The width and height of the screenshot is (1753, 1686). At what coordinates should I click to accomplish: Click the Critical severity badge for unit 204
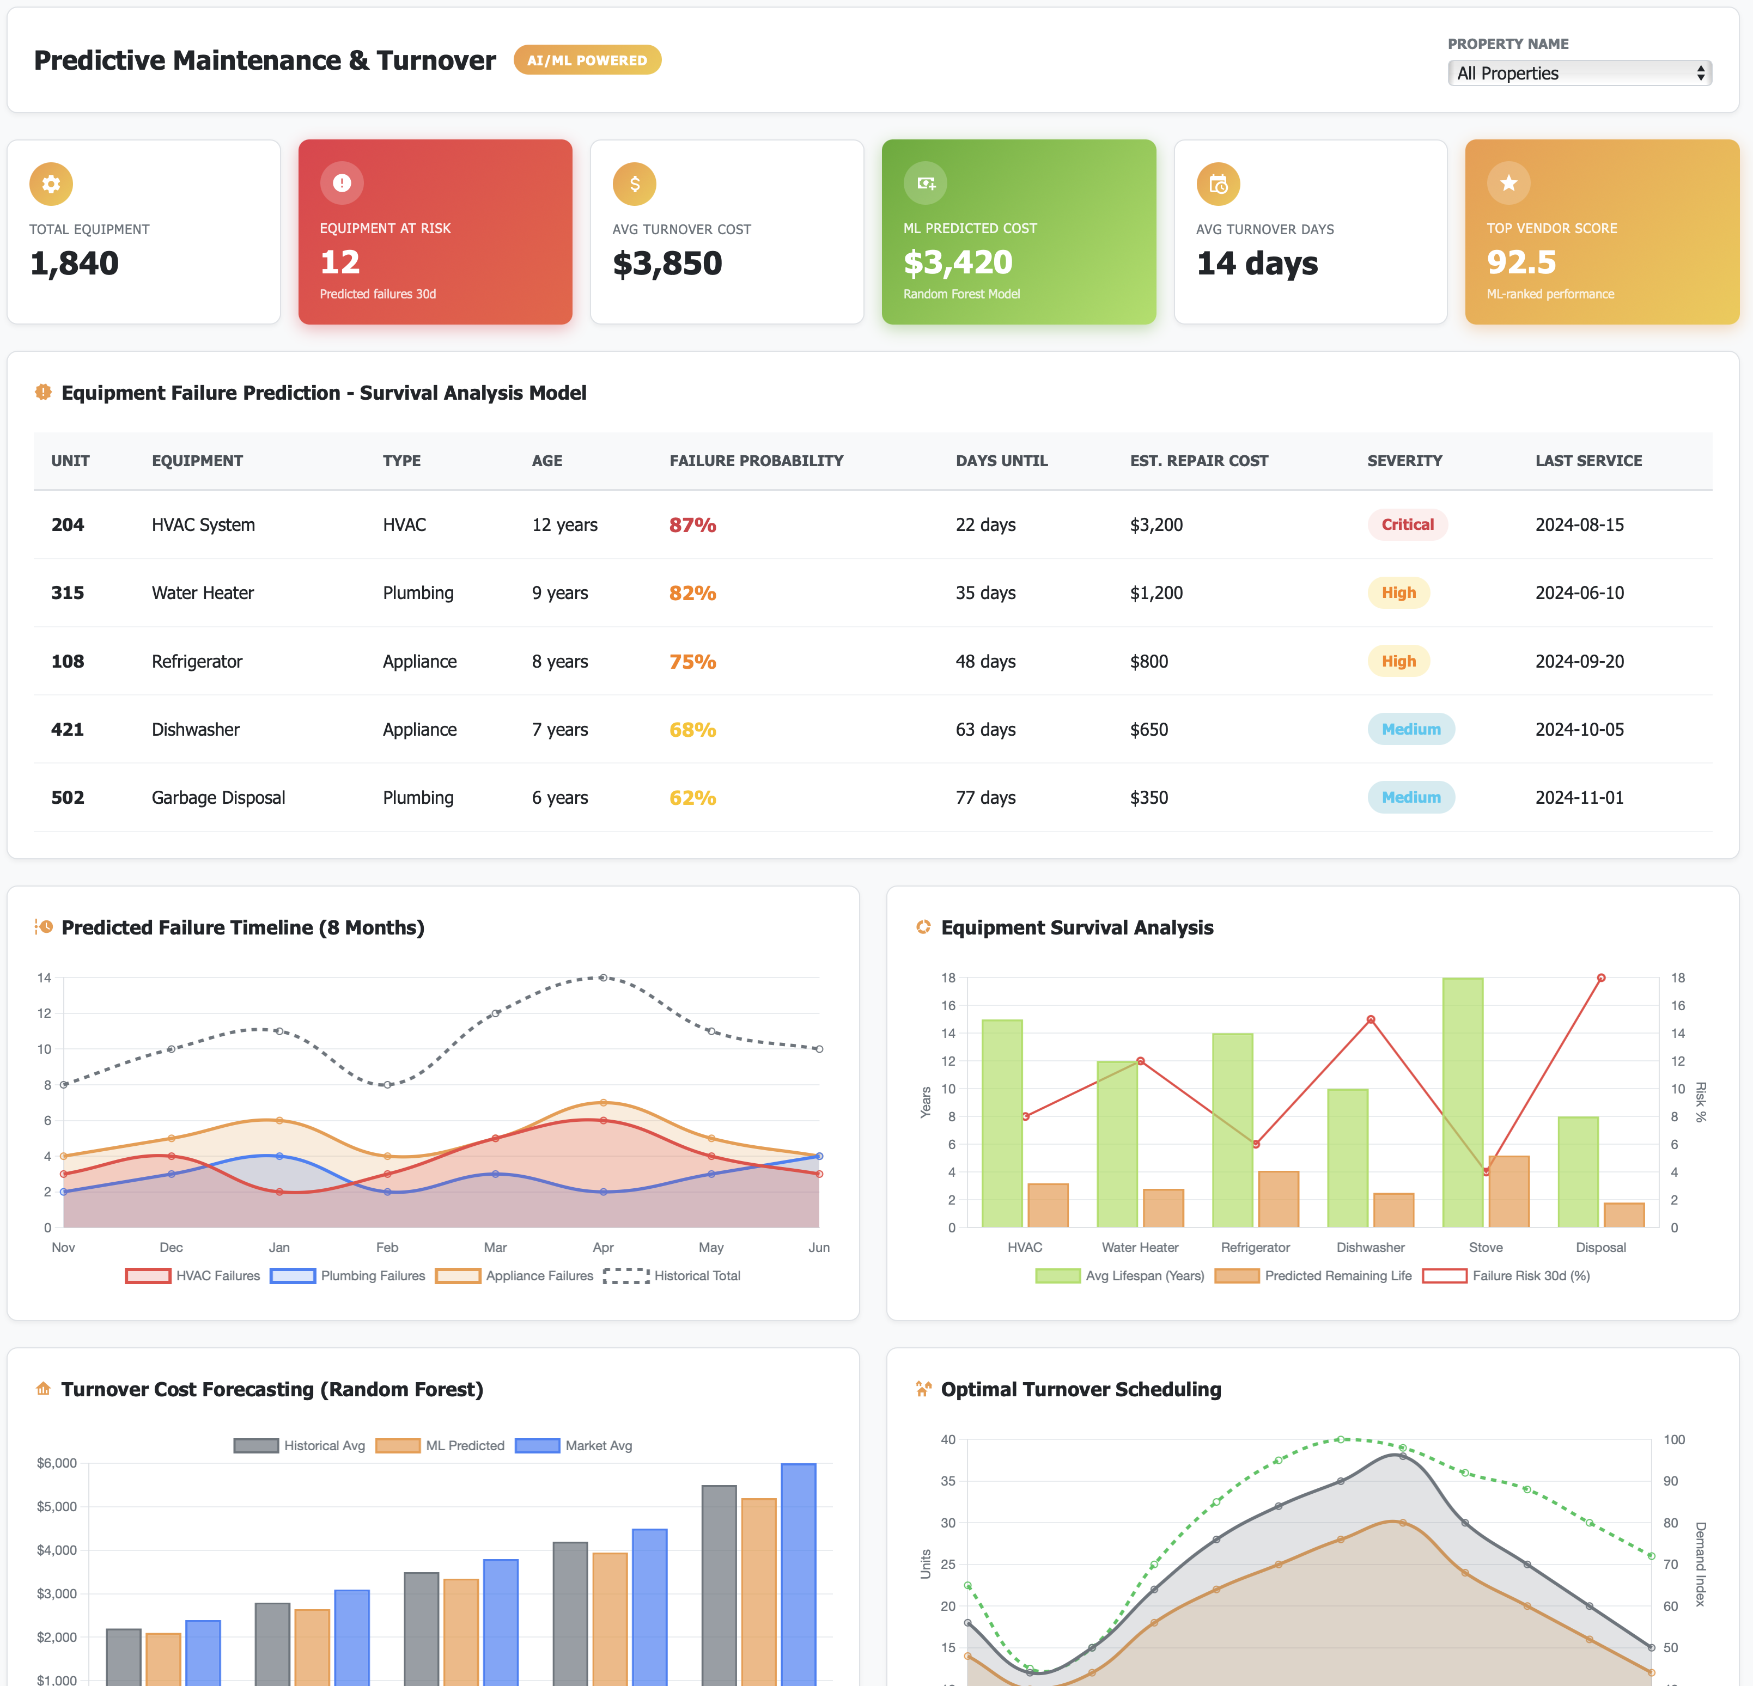(x=1407, y=525)
